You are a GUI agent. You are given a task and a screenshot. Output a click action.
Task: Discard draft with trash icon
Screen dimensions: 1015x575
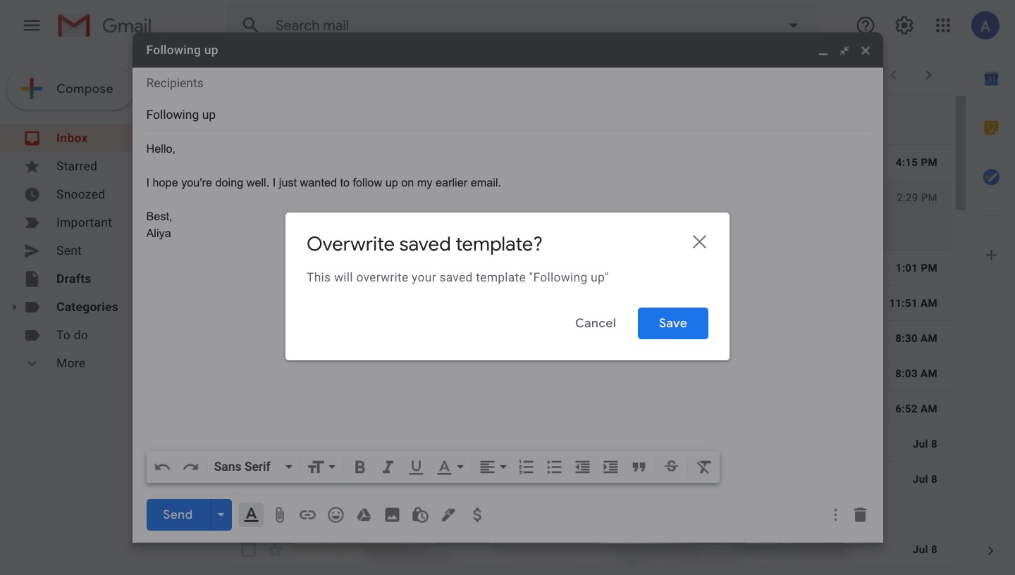[860, 515]
